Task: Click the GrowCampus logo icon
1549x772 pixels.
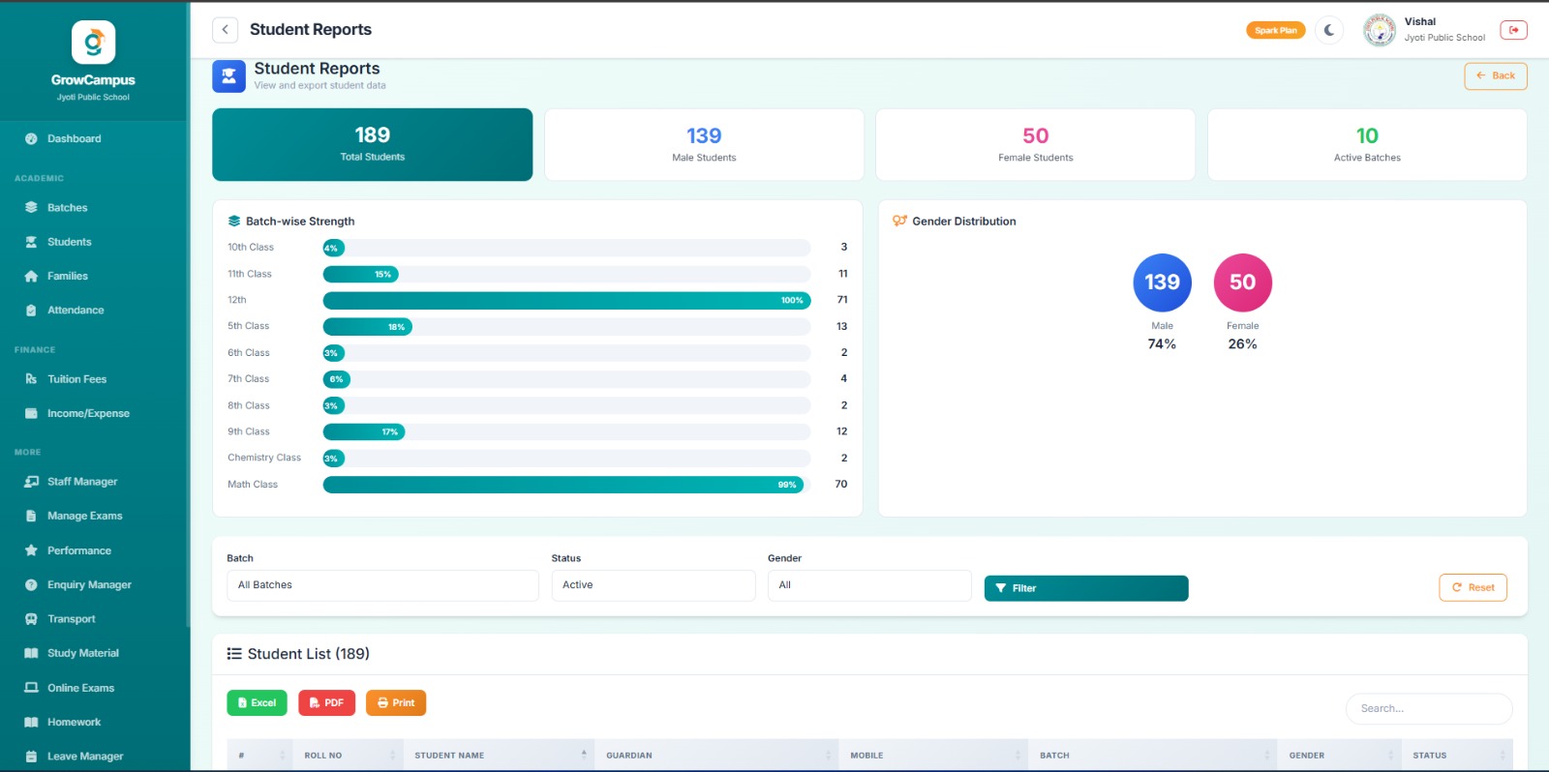Action: [93, 43]
